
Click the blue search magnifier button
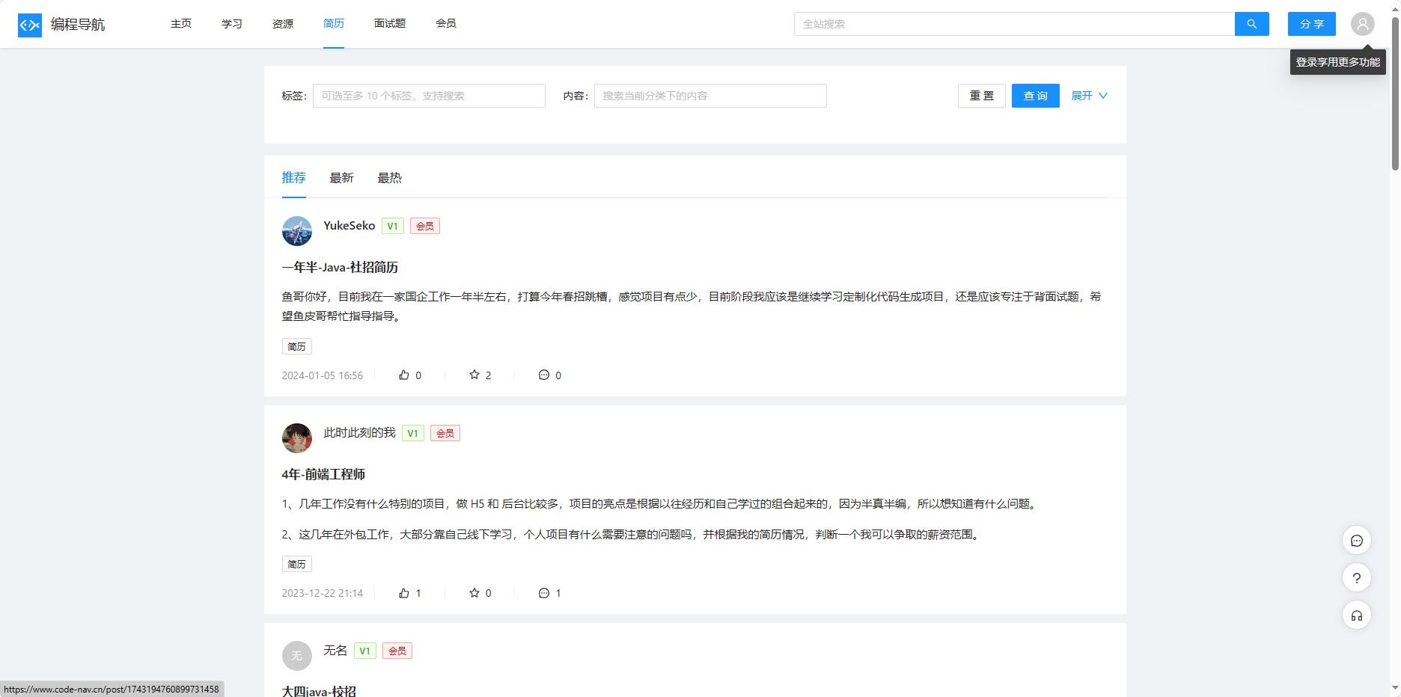[1251, 24]
